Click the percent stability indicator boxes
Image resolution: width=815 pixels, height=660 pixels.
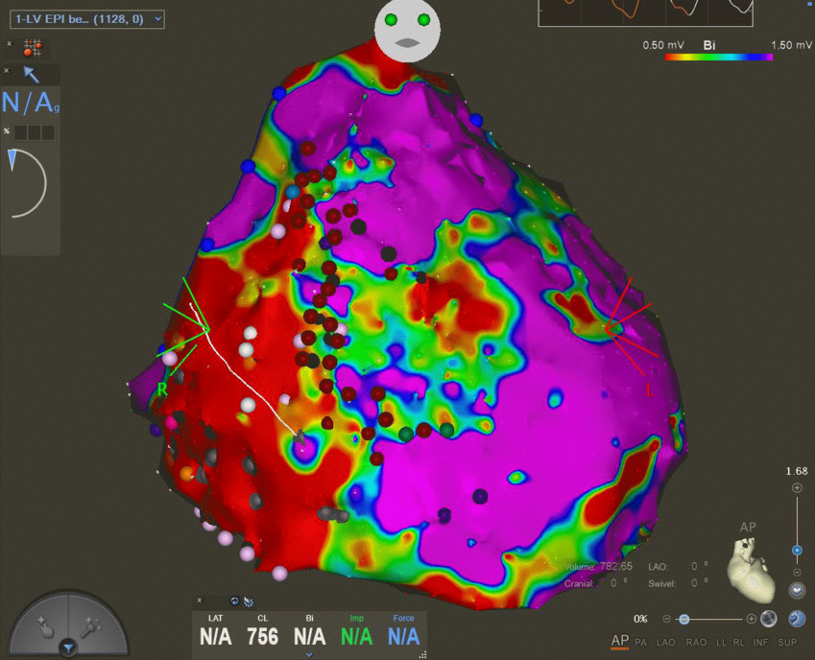[x=34, y=132]
